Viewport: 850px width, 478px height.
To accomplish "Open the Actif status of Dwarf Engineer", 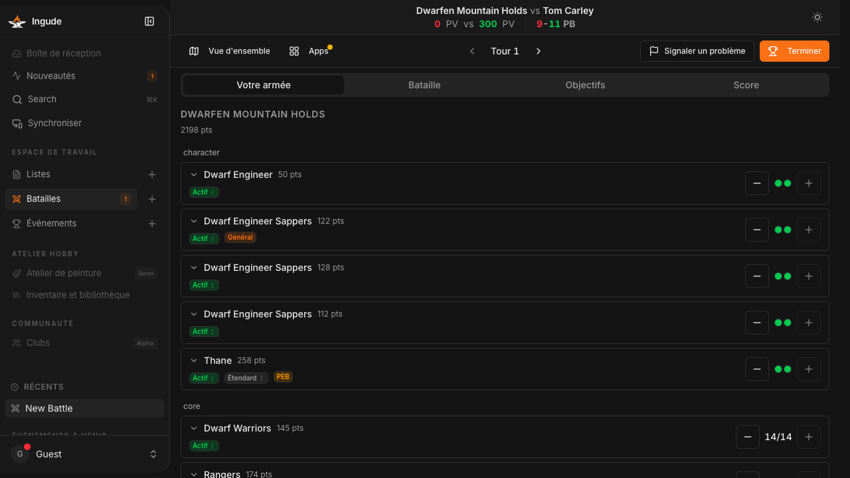I will click(x=204, y=192).
